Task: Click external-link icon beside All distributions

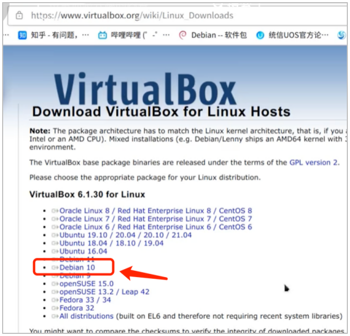Action: (x=55, y=316)
